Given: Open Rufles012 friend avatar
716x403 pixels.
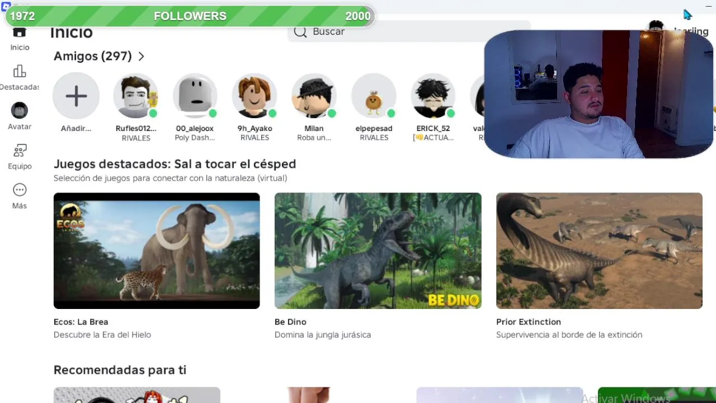Looking at the screenshot, I should (136, 96).
